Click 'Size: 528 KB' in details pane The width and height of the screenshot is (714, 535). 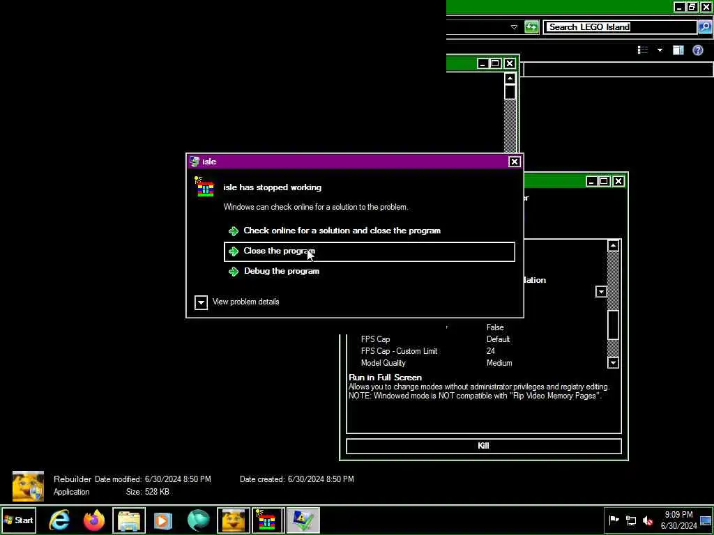click(x=148, y=492)
